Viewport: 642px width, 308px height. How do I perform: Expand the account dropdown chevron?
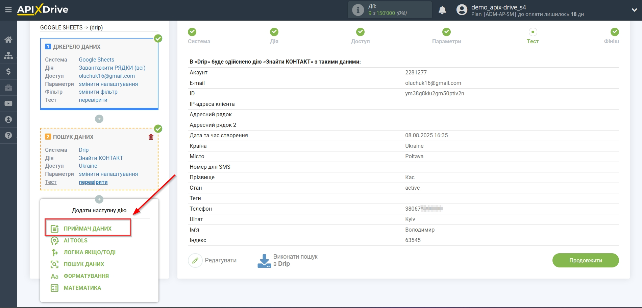pyautogui.click(x=634, y=10)
